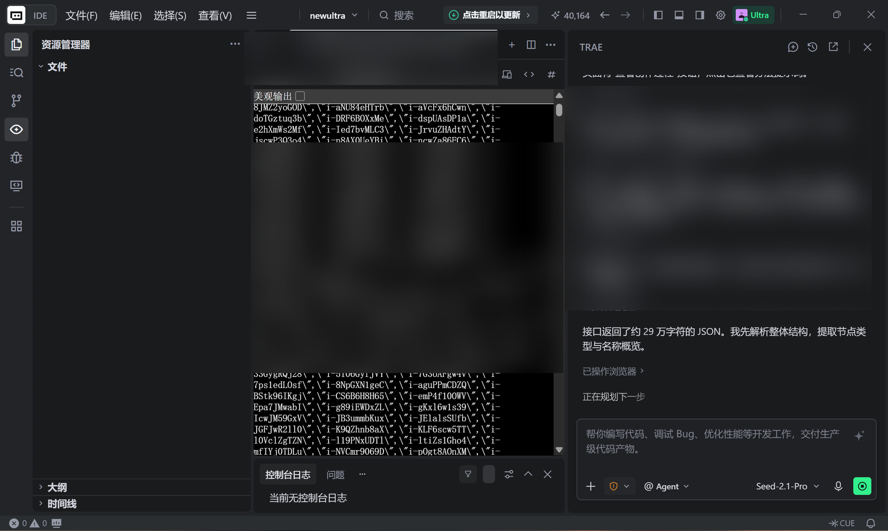The height and width of the screenshot is (531, 888).
Task: Open the debug bug icon in sidebar
Action: coord(16,158)
